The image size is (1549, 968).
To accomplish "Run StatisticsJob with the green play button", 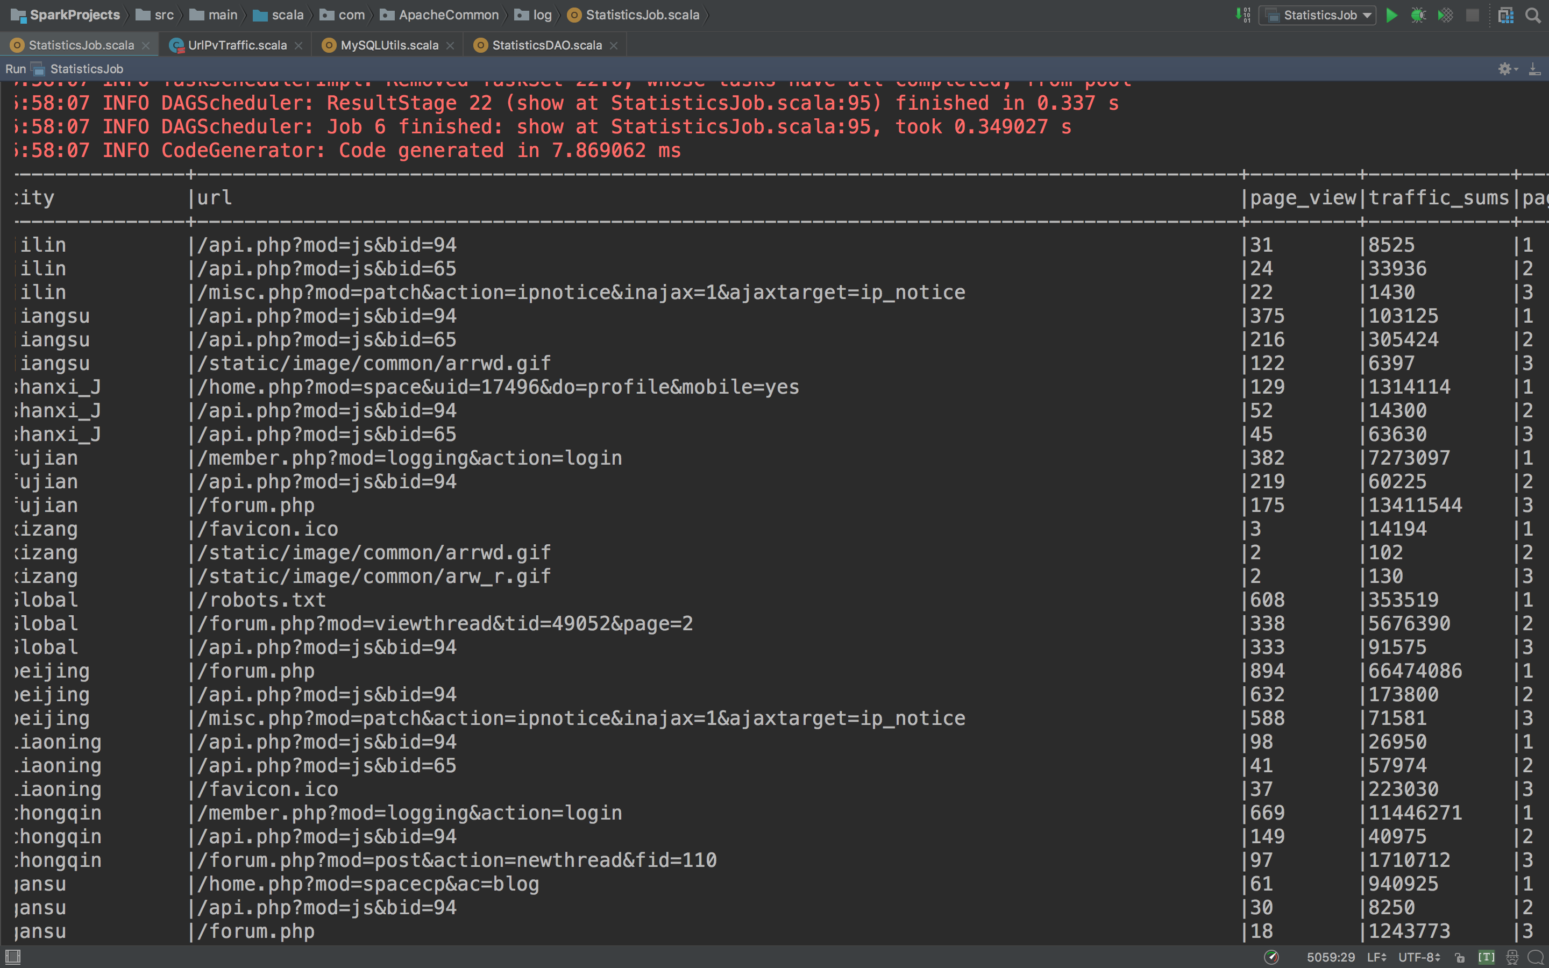I will 1391,15.
